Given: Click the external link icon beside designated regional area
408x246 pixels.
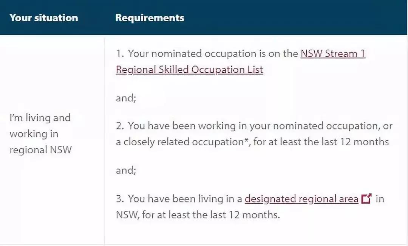Looking at the screenshot, I should coord(366,199).
